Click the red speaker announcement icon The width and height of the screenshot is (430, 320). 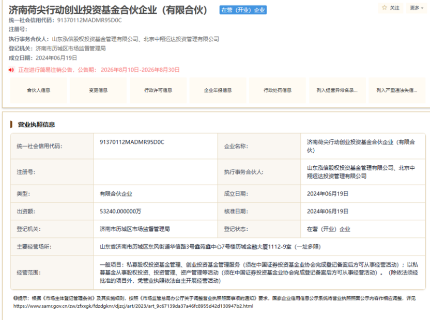pyautogui.click(x=11, y=70)
